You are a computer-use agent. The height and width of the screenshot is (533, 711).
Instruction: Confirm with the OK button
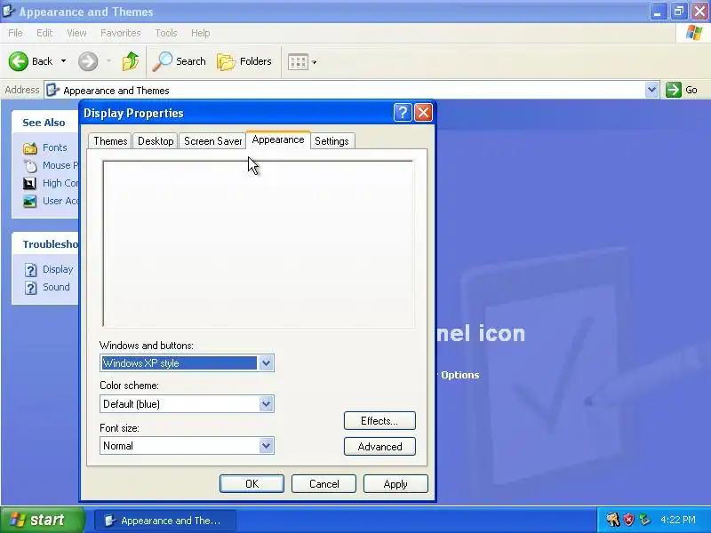coord(252,483)
